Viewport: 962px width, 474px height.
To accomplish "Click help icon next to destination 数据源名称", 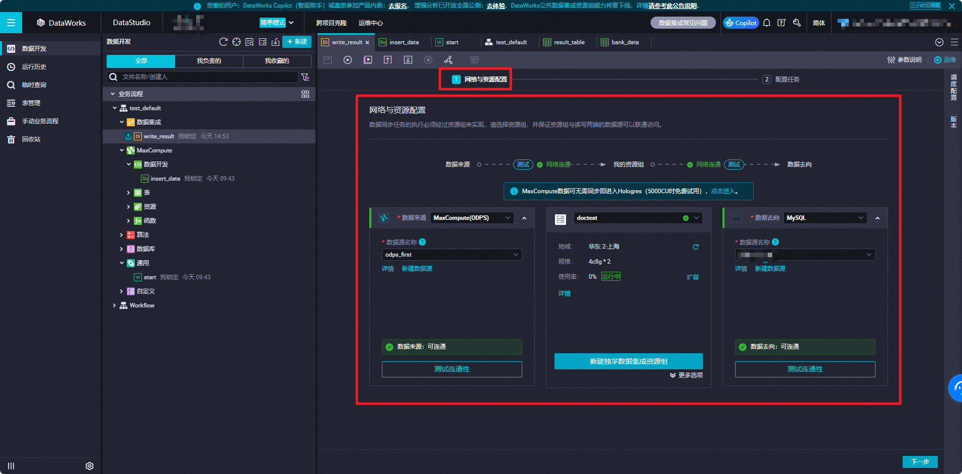I will click(775, 242).
